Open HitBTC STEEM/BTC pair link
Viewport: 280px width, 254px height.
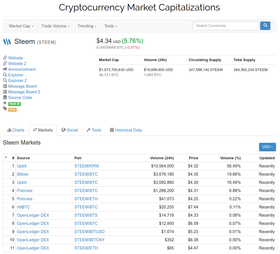86,207
